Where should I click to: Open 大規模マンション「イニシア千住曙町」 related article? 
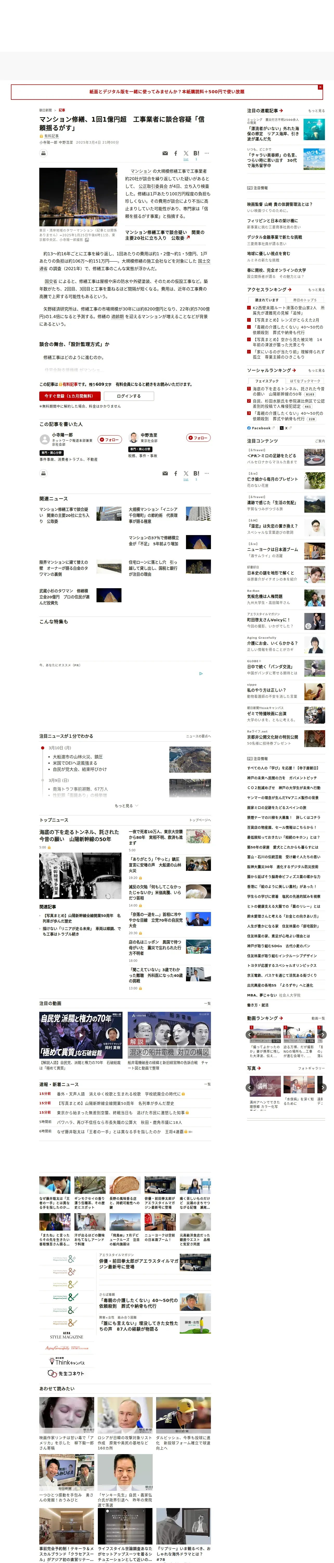coord(153,515)
